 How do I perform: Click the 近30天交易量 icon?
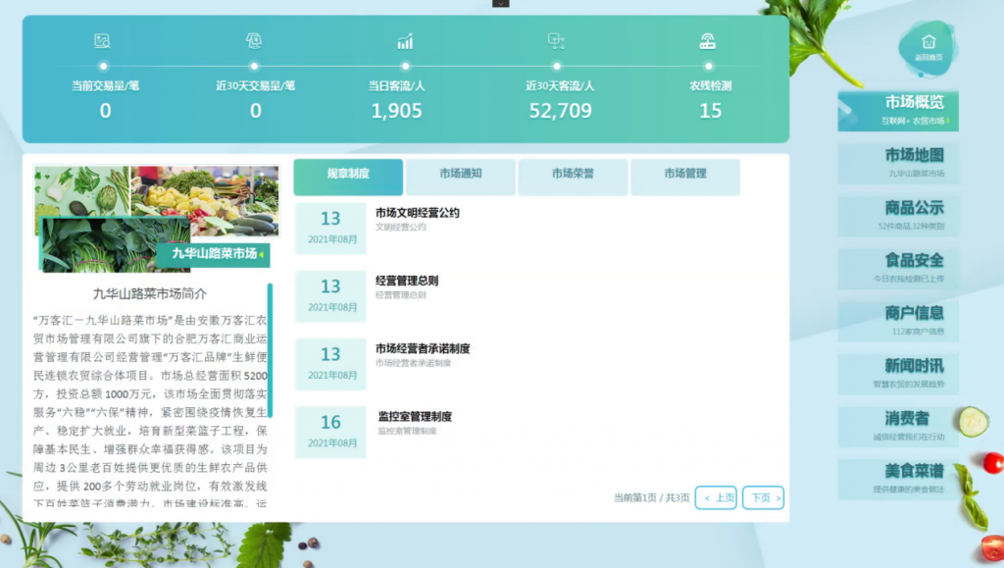point(254,40)
